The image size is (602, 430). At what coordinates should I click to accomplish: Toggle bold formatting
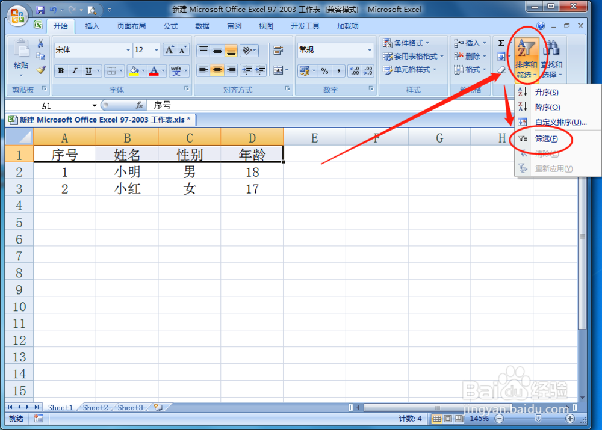click(x=61, y=70)
